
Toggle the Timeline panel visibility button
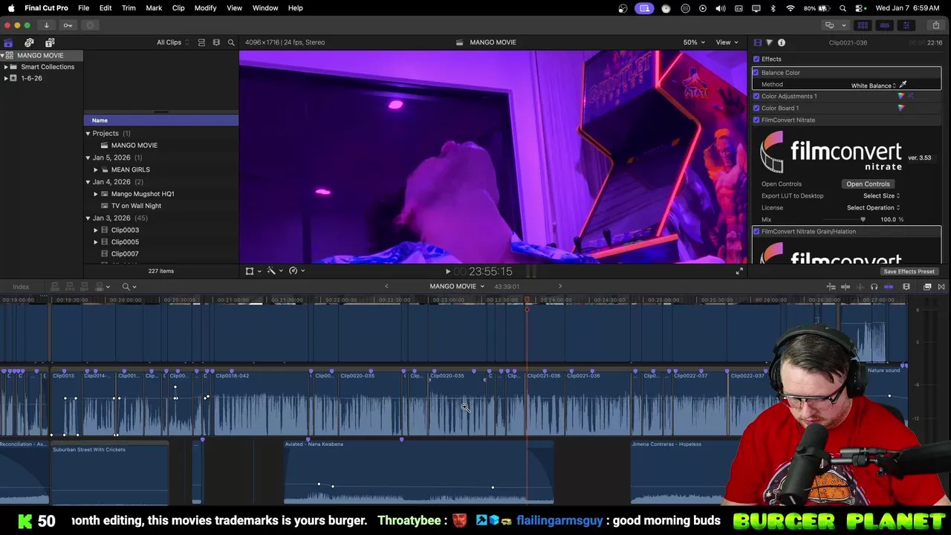pyautogui.click(x=884, y=25)
